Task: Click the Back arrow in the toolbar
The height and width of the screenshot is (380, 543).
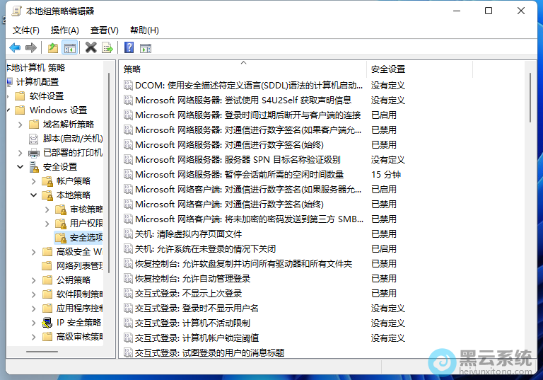Action: 15,47
